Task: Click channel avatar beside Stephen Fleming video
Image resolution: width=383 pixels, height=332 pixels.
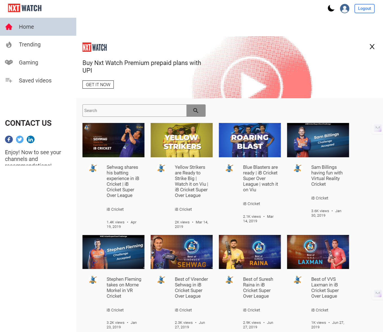Action: pyautogui.click(x=93, y=280)
